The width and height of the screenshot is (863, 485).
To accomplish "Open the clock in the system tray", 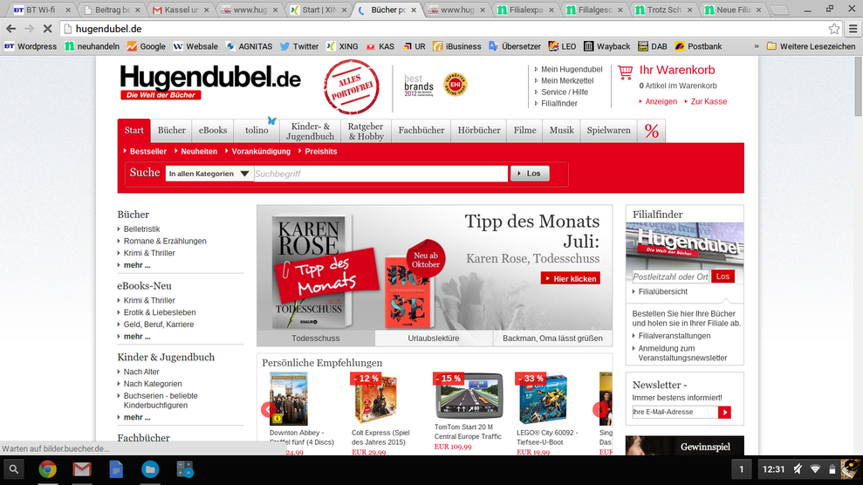I will 773,469.
